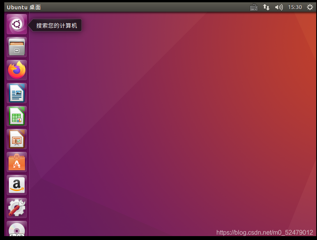Open the power session menu
Screen dimensions: 317x240
pos(310,7)
